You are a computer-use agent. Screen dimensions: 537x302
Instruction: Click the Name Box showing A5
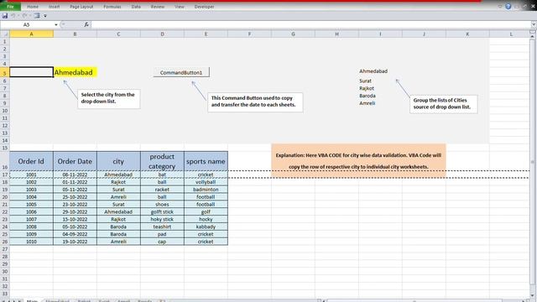pos(27,24)
